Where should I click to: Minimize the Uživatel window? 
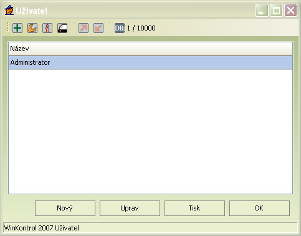(x=262, y=10)
